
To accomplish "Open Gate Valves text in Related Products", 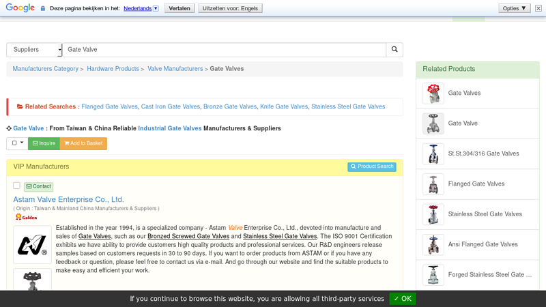I will pyautogui.click(x=464, y=93).
